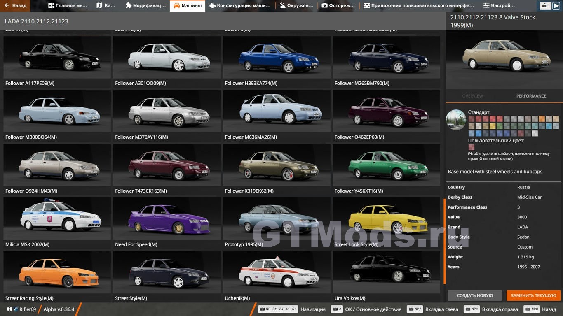This screenshot has height=316, width=563.
Task: Select the Машины tab
Action: 188,6
